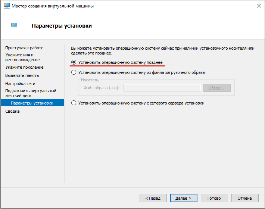Switch to 'Укажите поколение' step

tap(24, 67)
